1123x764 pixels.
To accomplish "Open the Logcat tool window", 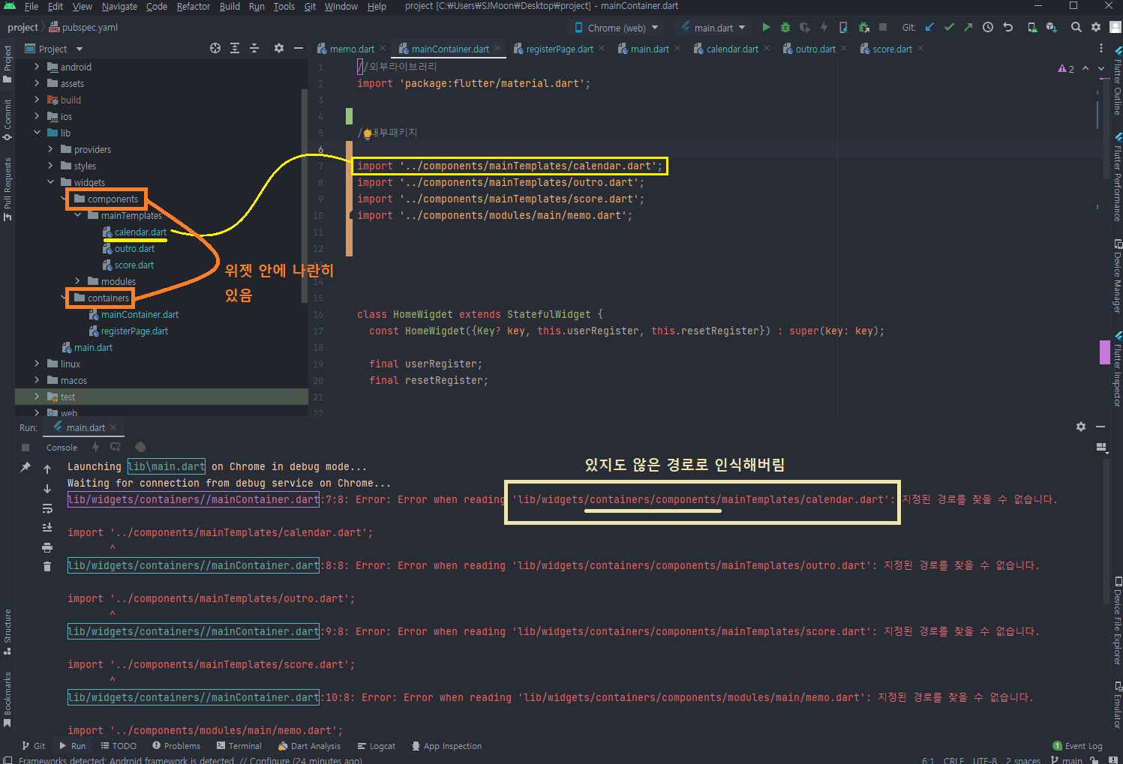I will coord(377,746).
